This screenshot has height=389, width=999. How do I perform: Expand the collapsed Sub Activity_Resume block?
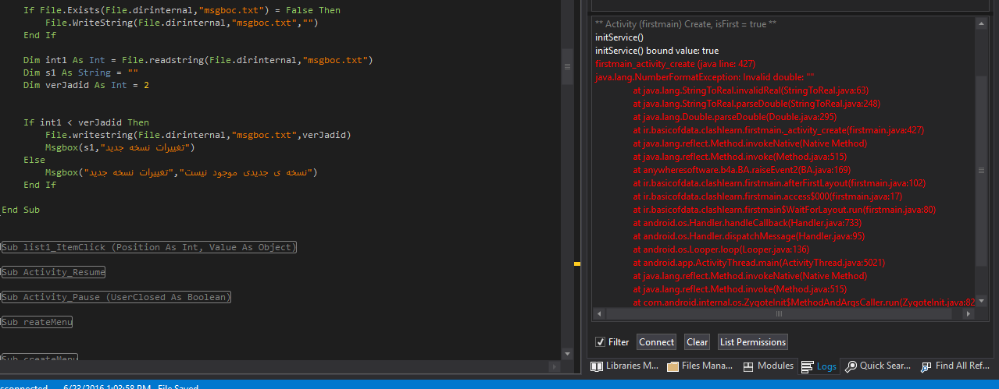[53, 273]
